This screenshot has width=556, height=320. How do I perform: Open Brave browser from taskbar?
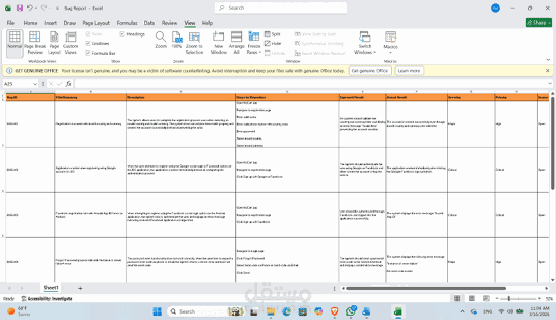click(x=334, y=312)
